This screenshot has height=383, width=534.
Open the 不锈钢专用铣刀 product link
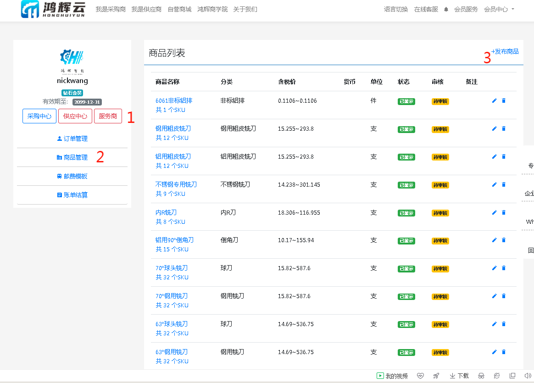176,184
